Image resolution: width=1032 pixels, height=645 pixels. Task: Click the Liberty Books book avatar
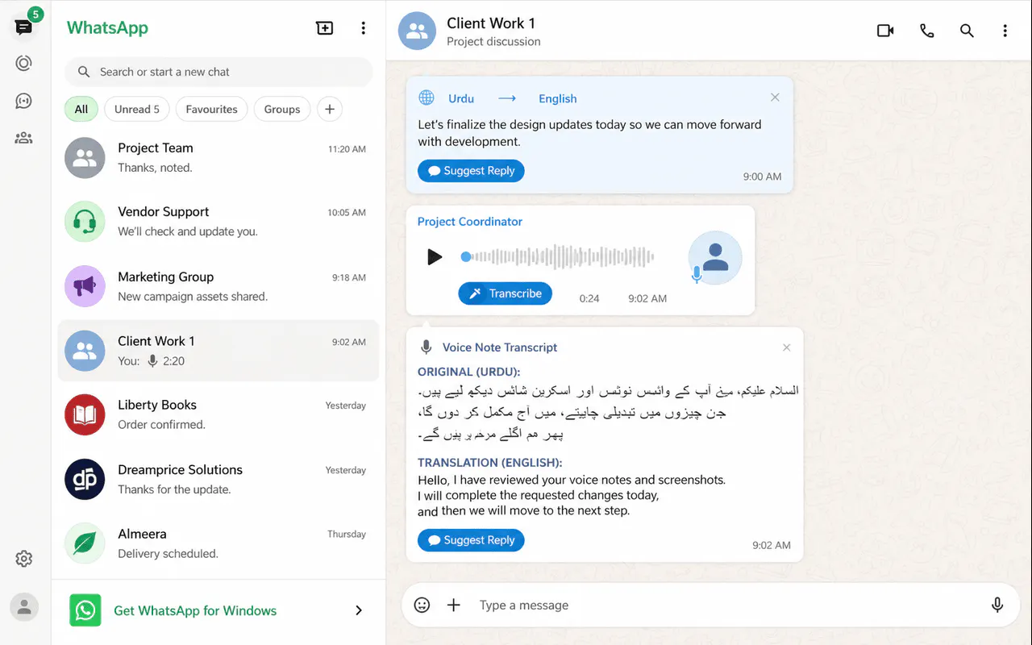tap(85, 414)
